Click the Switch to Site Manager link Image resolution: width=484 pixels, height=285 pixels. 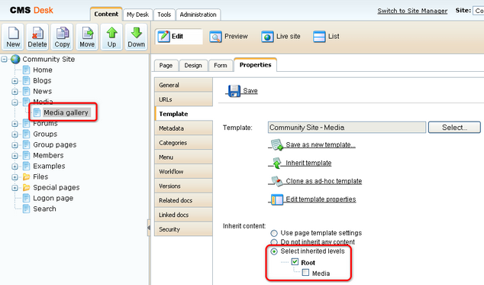click(x=412, y=11)
